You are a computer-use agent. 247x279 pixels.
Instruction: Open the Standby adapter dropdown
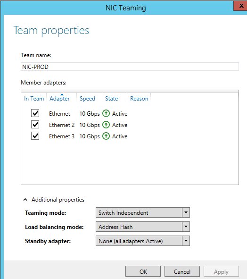tap(186, 241)
